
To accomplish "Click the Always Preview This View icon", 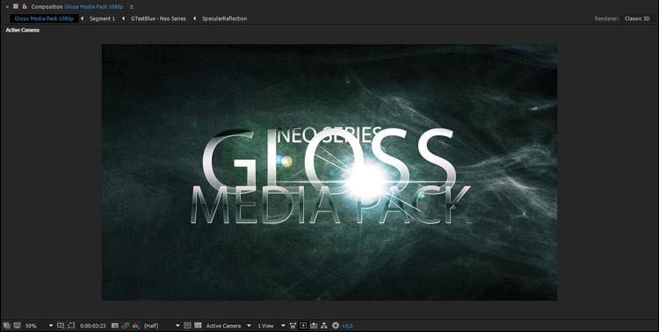I will 6,326.
